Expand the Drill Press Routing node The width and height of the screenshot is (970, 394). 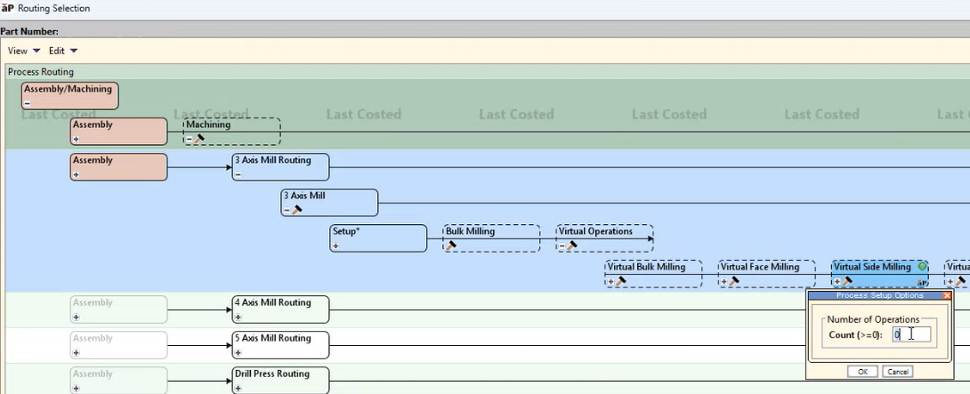(x=238, y=388)
